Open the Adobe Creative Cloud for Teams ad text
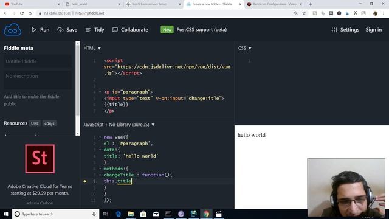This screenshot has width=389, height=219. [x=40, y=190]
